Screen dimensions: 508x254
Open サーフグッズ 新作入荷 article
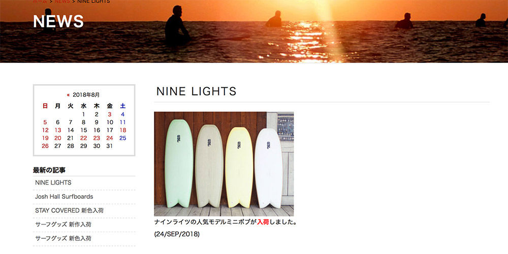pyautogui.click(x=63, y=224)
